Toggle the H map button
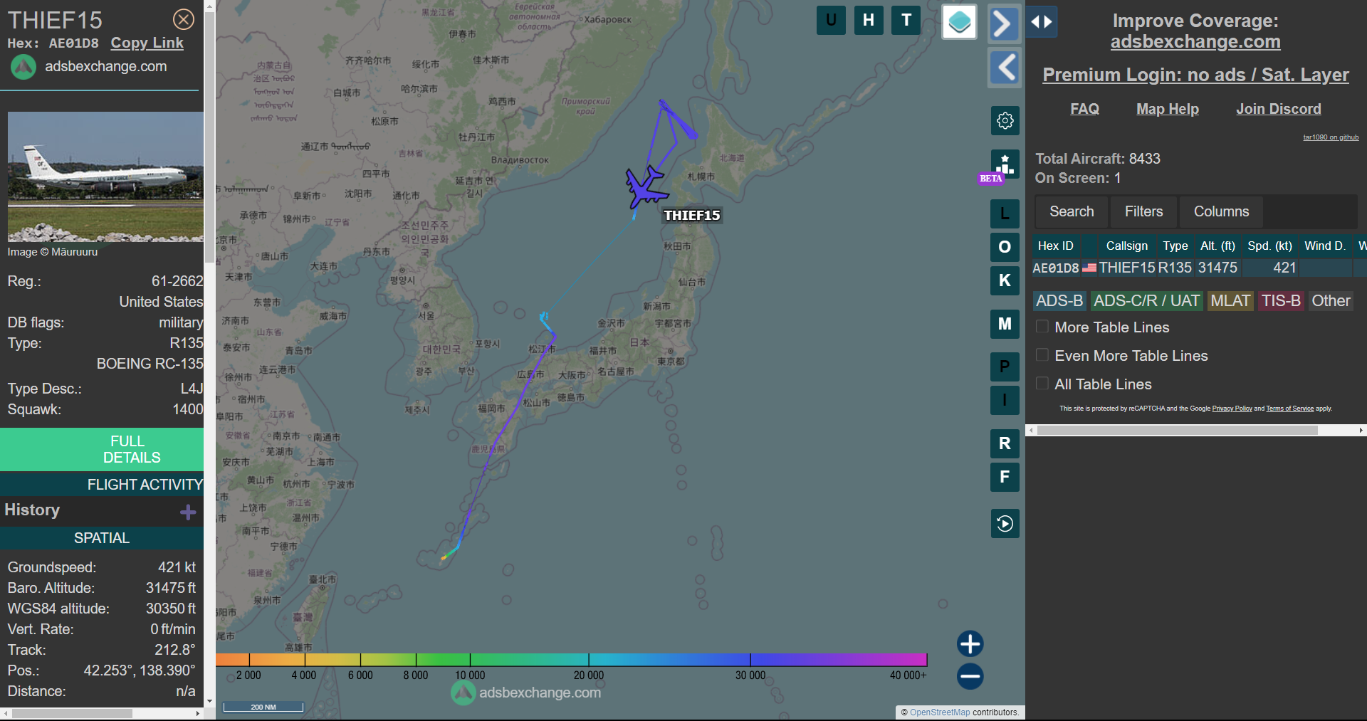This screenshot has width=1367, height=721. click(x=869, y=20)
